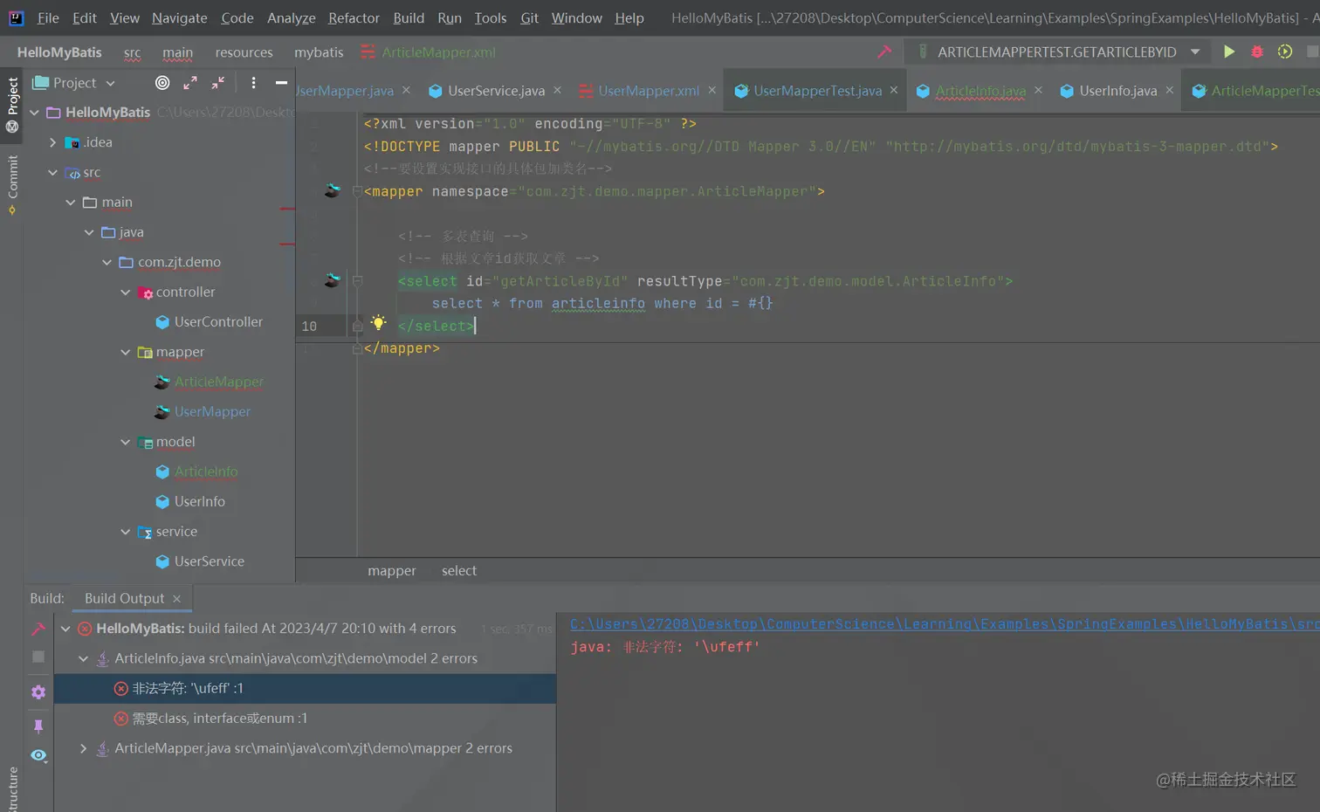
Task: Start debugging with the bug icon
Action: coord(1257,52)
